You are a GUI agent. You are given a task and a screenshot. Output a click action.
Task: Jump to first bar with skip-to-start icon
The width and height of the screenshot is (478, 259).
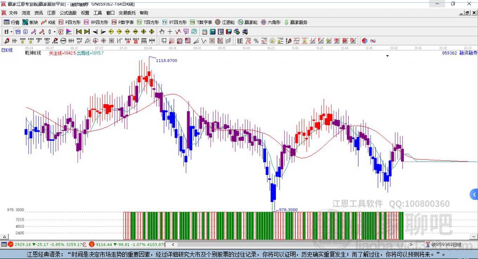pos(78,31)
